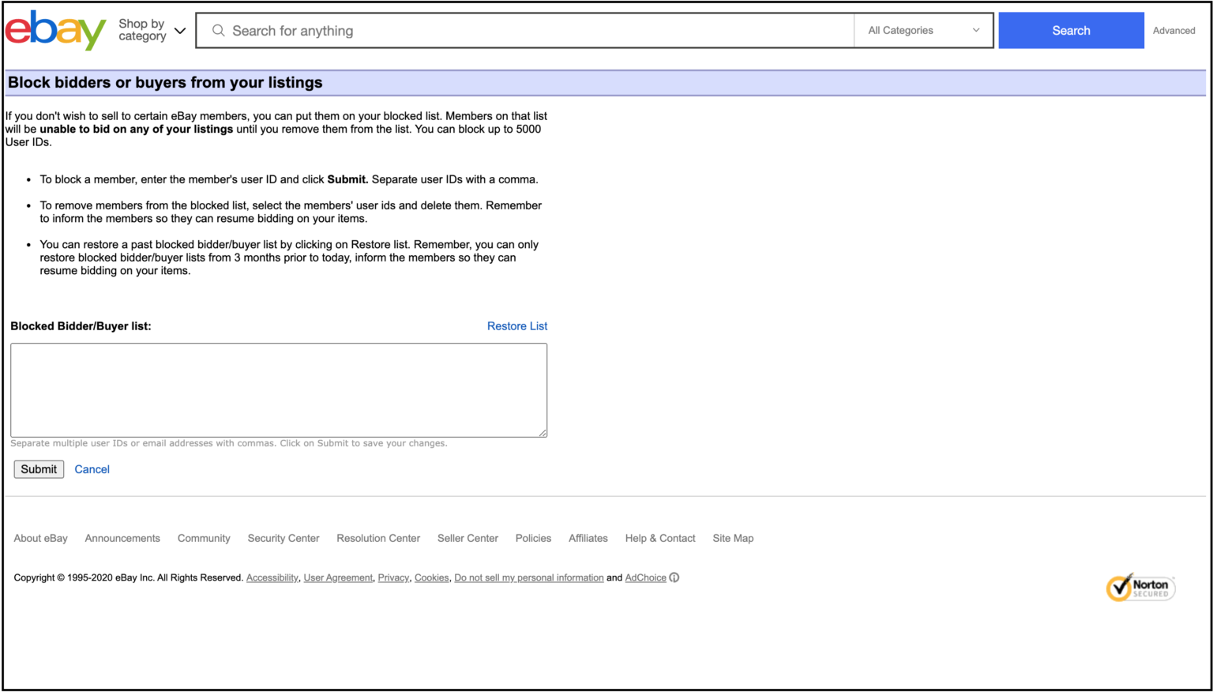Viewport: 1213px width, 692px height.
Task: Open the Resolution Center
Action: pyautogui.click(x=378, y=538)
